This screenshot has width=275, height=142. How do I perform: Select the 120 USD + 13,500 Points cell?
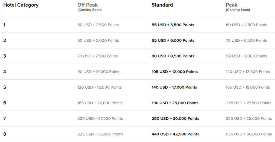(248, 72)
